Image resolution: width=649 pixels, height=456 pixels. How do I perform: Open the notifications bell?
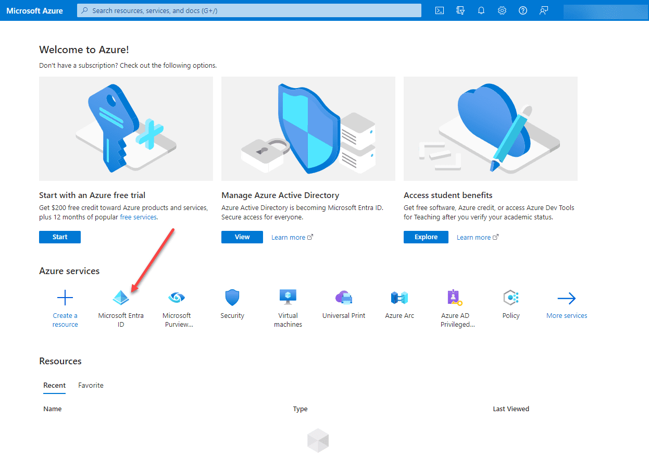pyautogui.click(x=481, y=10)
